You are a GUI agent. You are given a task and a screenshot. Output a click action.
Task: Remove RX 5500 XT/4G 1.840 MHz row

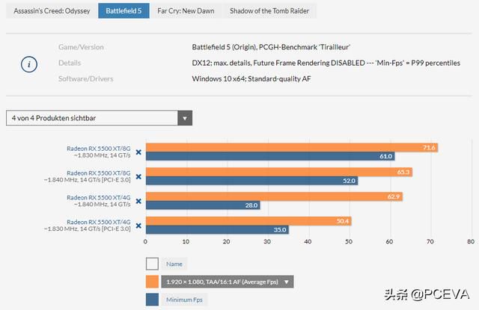coord(138,201)
